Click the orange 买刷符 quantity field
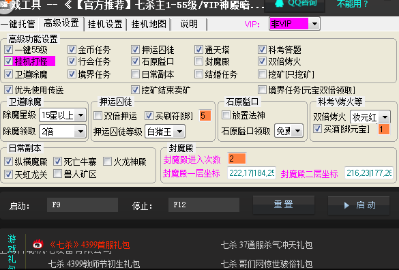 tap(205, 115)
